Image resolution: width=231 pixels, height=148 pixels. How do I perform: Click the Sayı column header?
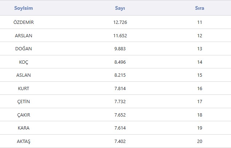tap(120, 8)
